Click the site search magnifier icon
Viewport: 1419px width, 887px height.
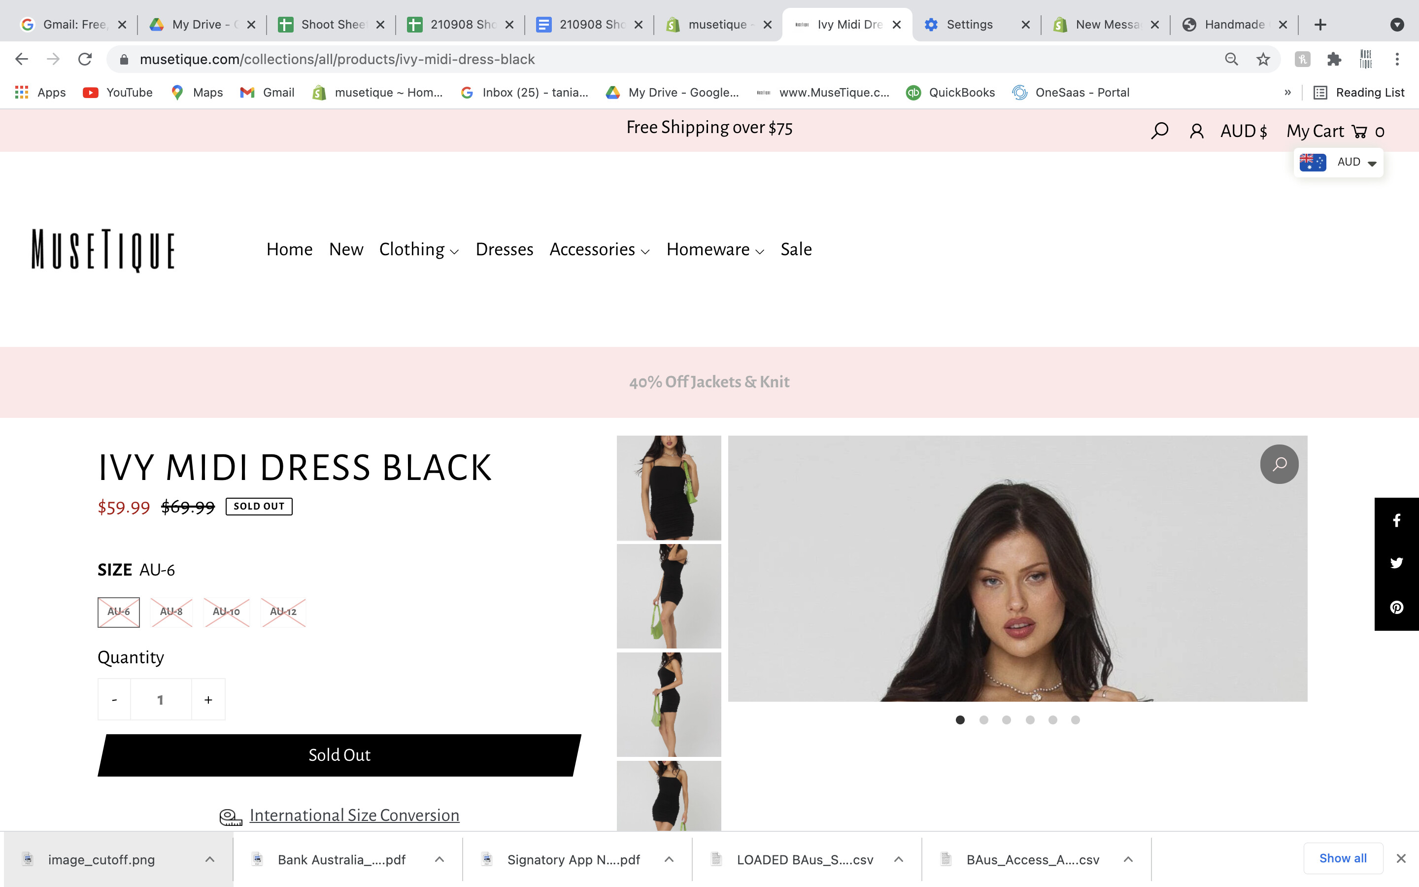(1159, 130)
